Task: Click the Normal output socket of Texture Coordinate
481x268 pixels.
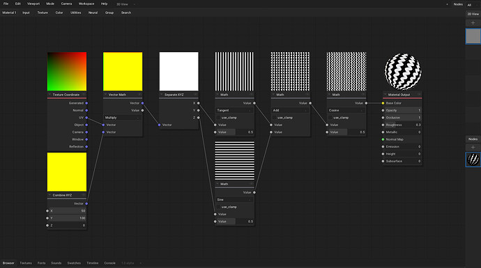Action: tap(86, 110)
